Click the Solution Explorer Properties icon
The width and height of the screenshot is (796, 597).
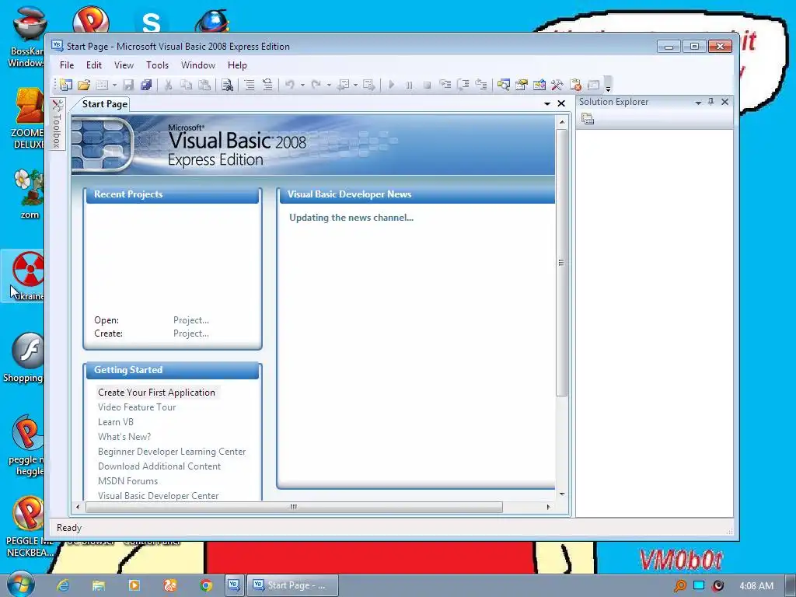(588, 119)
